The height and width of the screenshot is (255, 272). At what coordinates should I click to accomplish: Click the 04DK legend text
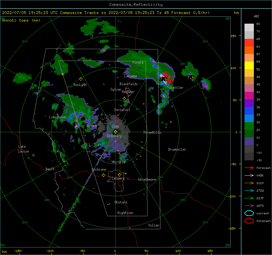point(260,176)
